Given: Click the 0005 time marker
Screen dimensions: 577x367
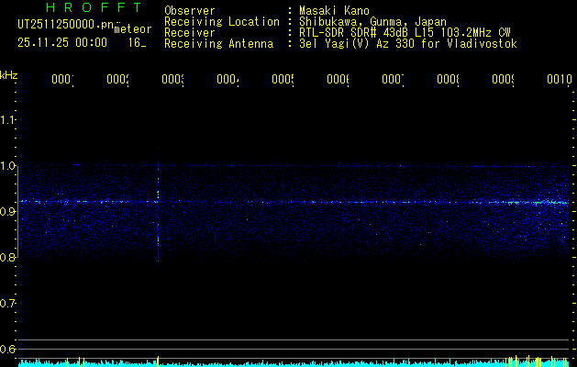Looking at the screenshot, I should coord(282,80).
